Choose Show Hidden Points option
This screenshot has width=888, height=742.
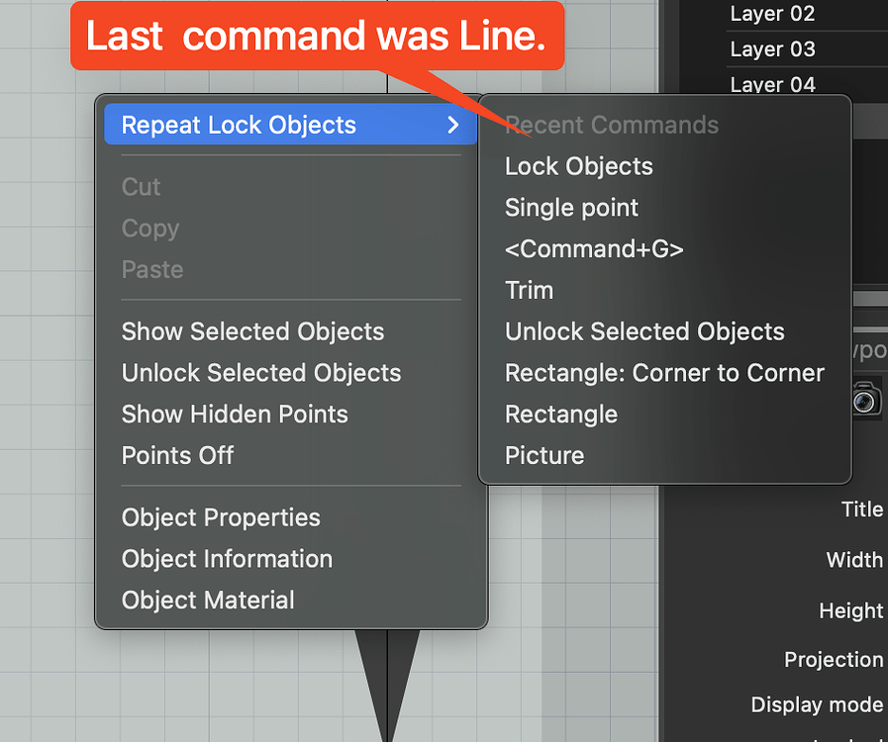tap(234, 415)
